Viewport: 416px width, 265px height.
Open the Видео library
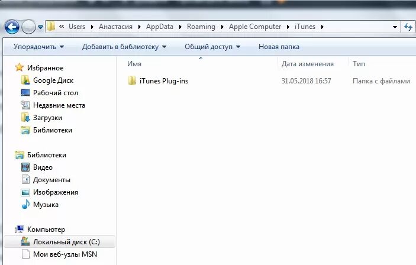43,167
